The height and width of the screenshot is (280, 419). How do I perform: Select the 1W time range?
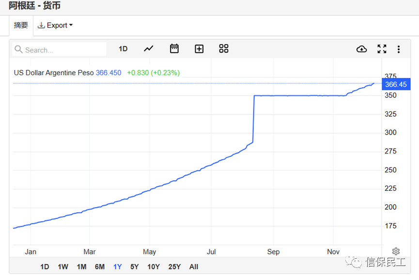click(63, 266)
